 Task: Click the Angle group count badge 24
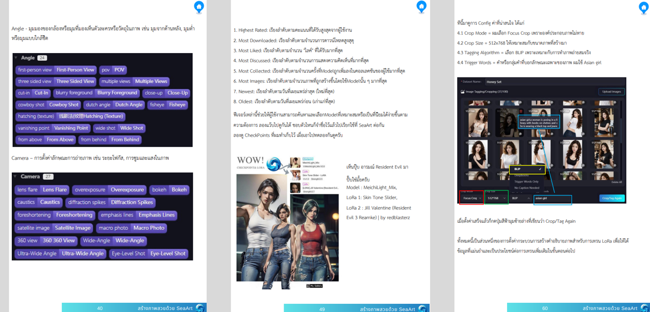[42, 58]
